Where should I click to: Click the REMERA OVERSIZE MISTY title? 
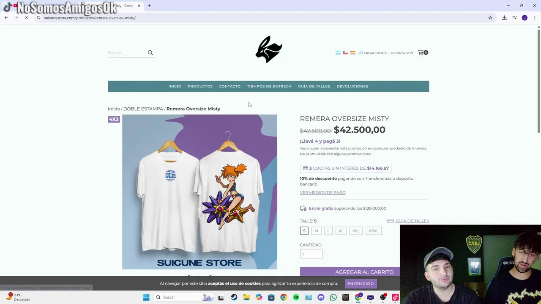point(344,119)
